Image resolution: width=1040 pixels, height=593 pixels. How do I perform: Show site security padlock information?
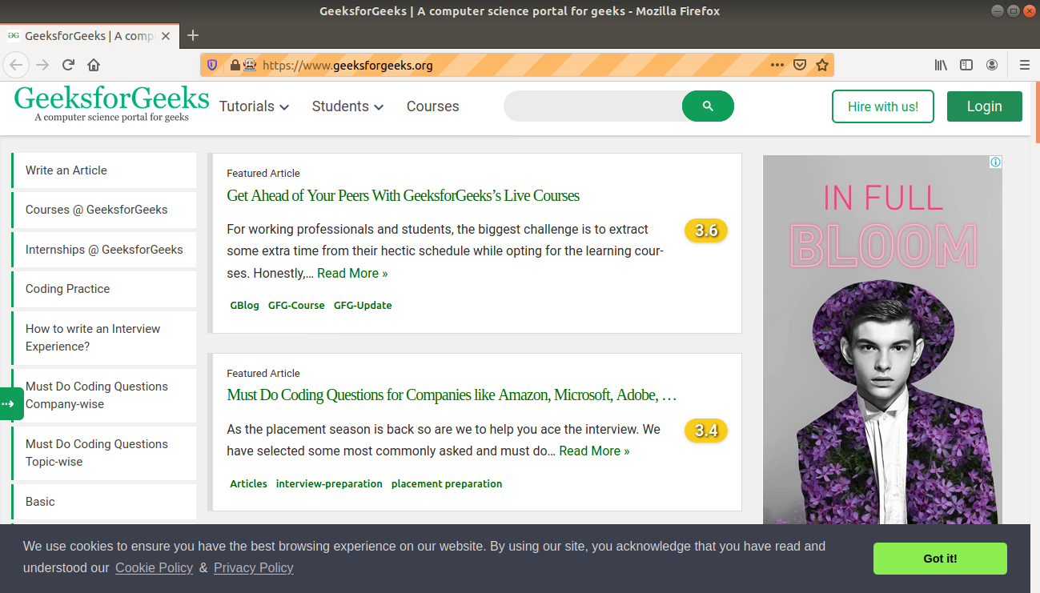[x=235, y=65]
